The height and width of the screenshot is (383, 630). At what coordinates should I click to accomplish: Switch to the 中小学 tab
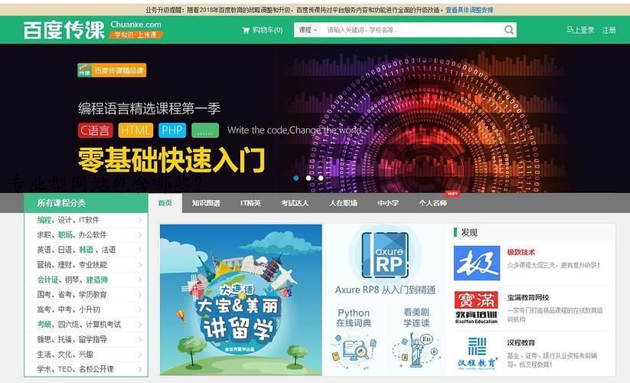click(x=388, y=203)
